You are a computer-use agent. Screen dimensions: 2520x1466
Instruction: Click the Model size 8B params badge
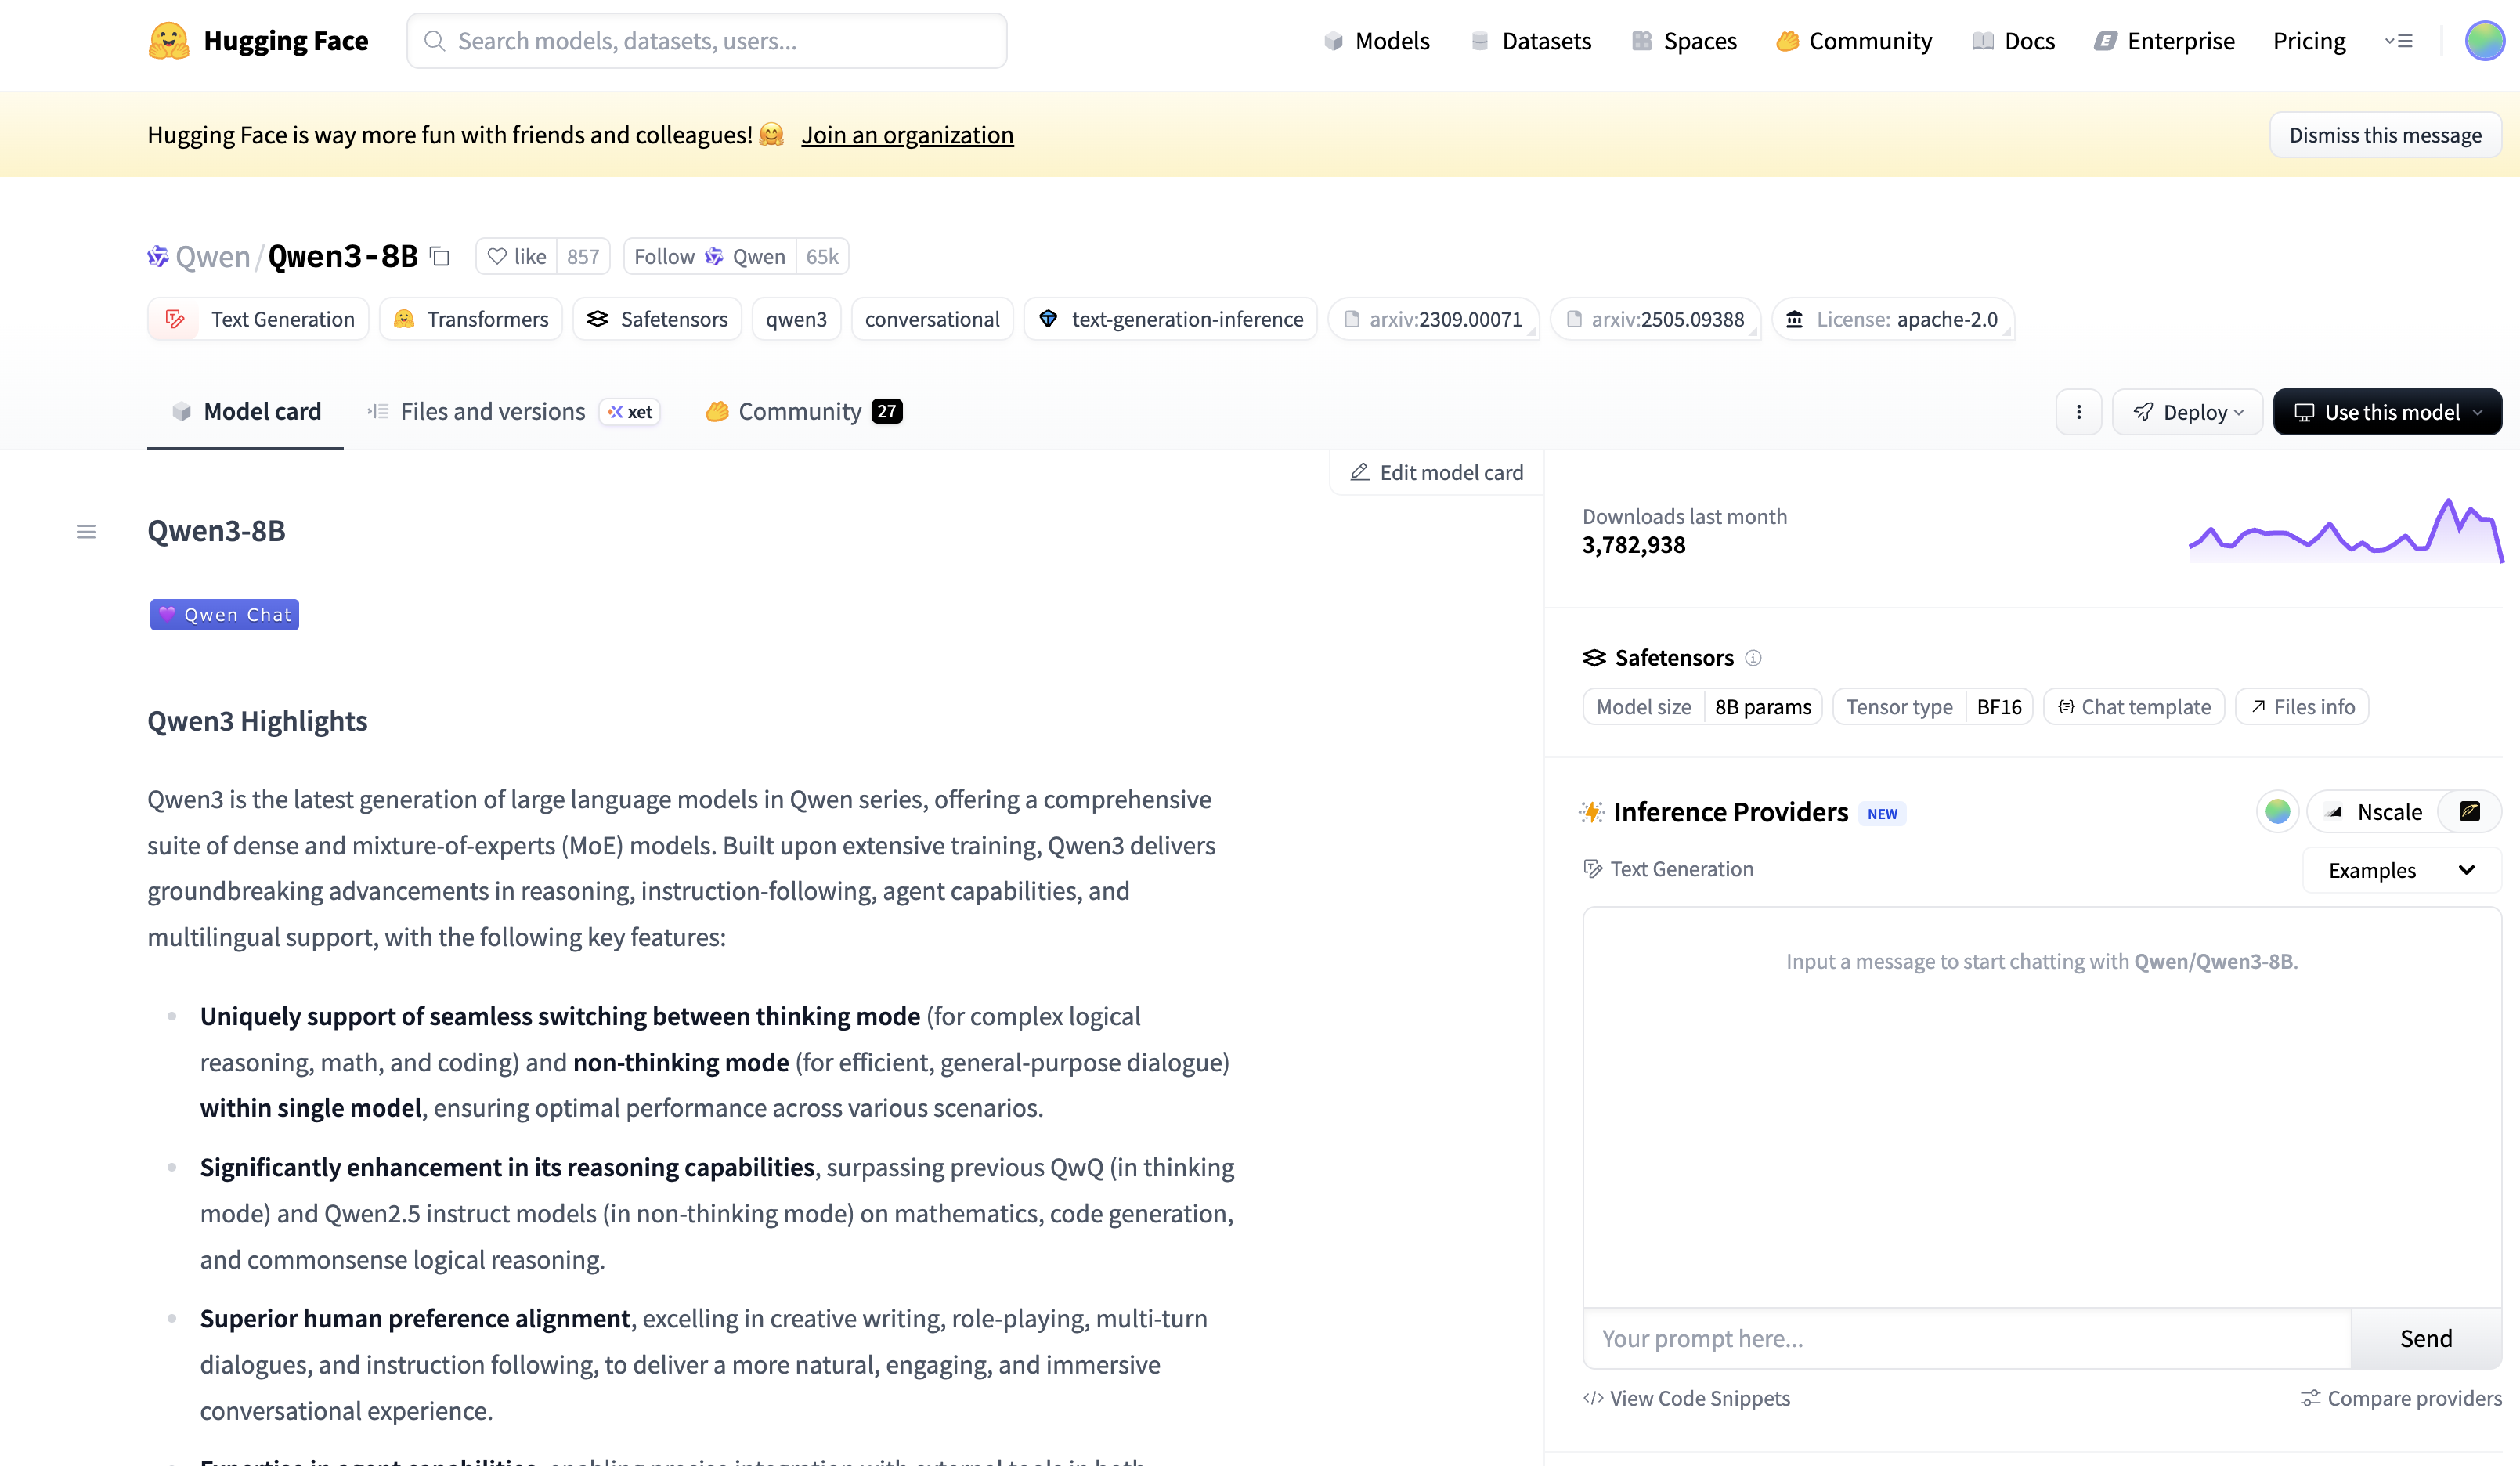tap(1702, 707)
